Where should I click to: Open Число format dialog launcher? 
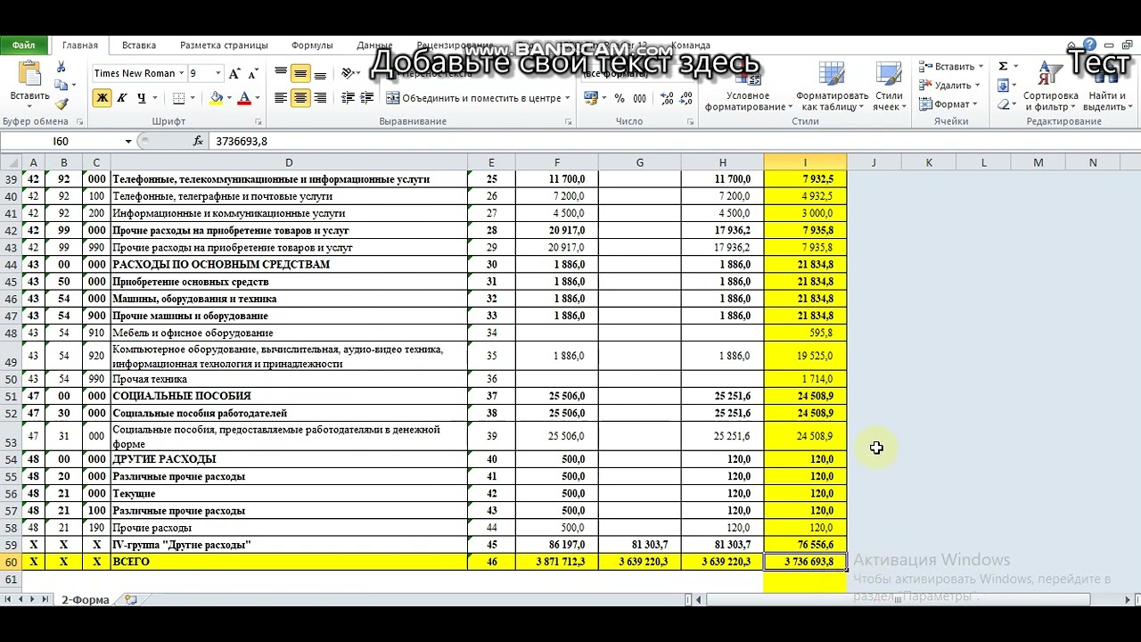click(689, 122)
